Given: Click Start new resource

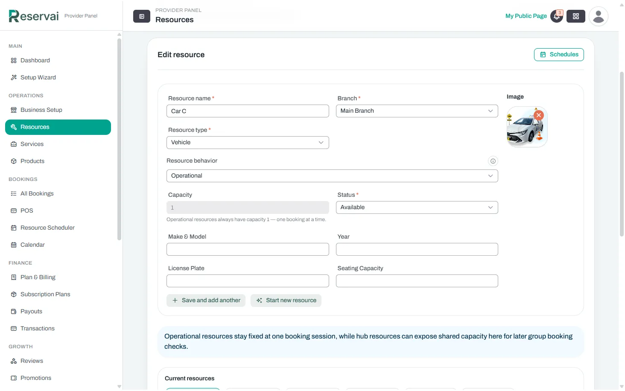Looking at the screenshot, I should coord(286,301).
